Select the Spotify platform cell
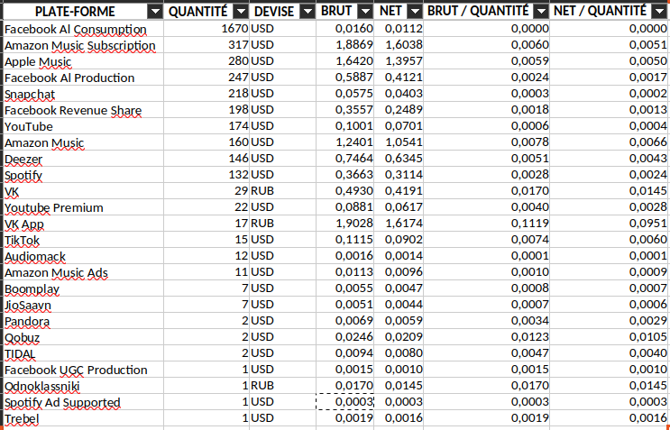This screenshot has width=670, height=430. point(83,175)
